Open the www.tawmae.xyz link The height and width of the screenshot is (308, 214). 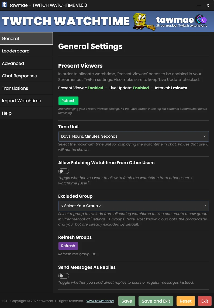pyautogui.click(x=100, y=301)
